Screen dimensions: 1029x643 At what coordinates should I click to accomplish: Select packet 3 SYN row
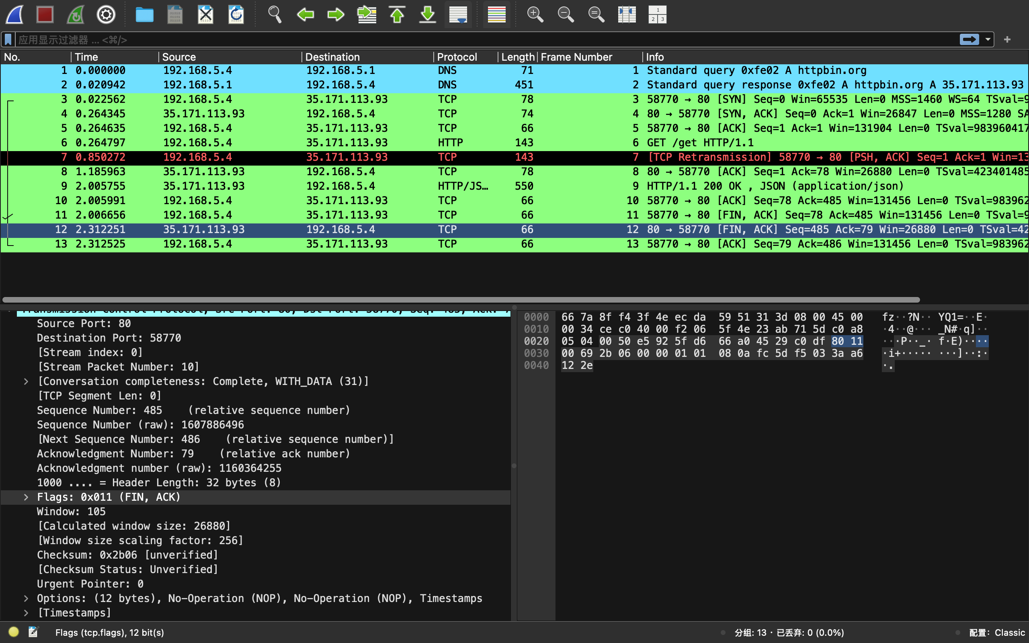[x=514, y=100]
